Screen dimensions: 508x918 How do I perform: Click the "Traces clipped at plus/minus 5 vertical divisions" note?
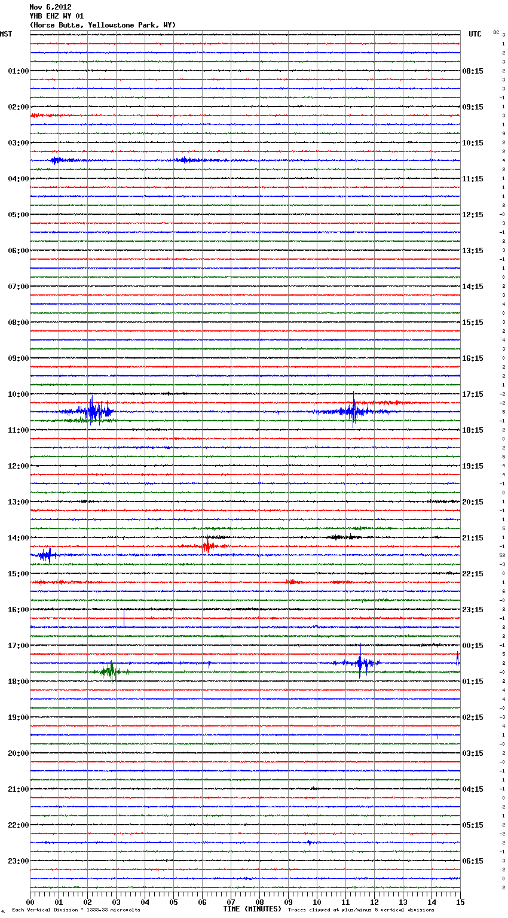[x=361, y=910]
